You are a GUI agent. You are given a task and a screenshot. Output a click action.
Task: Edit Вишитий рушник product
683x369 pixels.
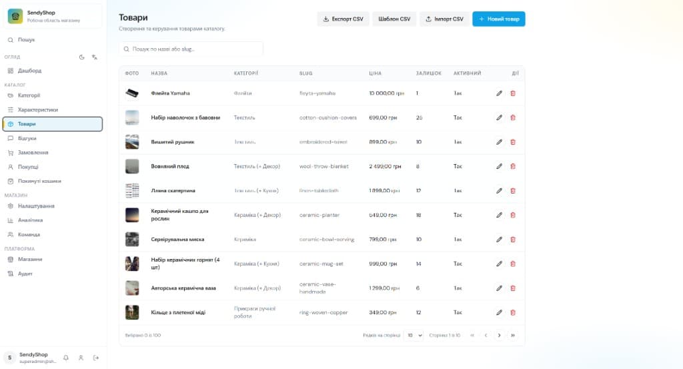[499, 142]
